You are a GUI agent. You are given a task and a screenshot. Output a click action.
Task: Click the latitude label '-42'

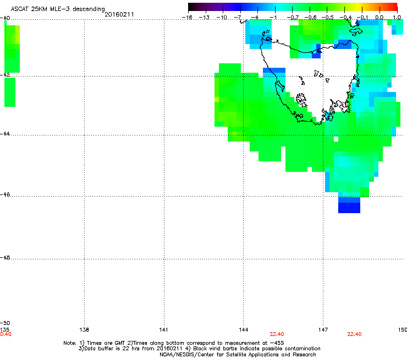[x=5, y=74]
